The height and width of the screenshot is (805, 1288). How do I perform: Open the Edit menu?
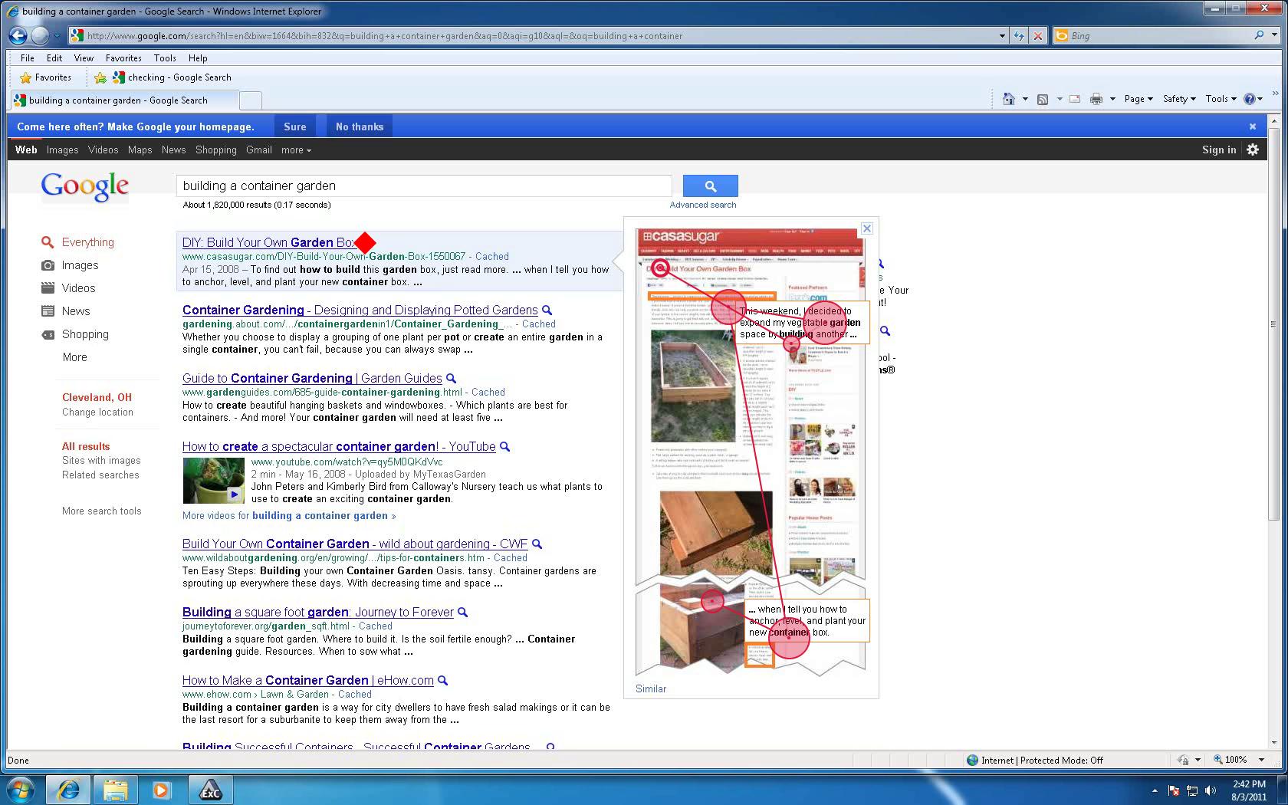click(x=54, y=58)
